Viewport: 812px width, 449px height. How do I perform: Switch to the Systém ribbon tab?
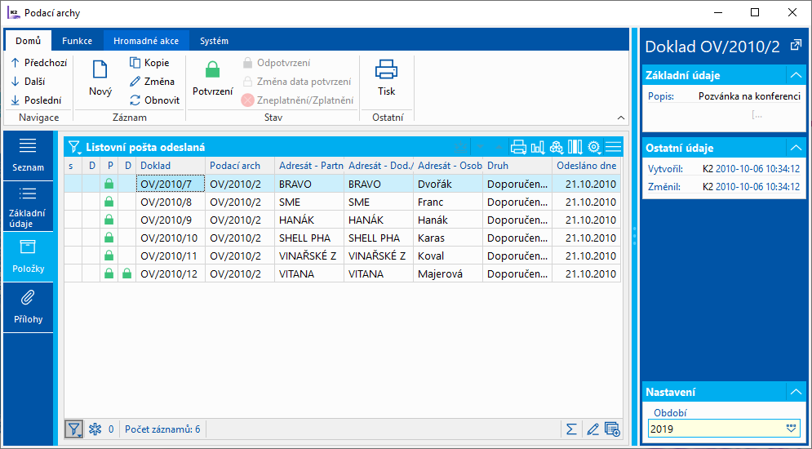[214, 41]
